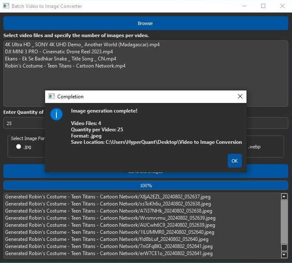Viewport: 292px width, 263px height.
Task: Select the .jpg format radio button
Action: pos(18,147)
